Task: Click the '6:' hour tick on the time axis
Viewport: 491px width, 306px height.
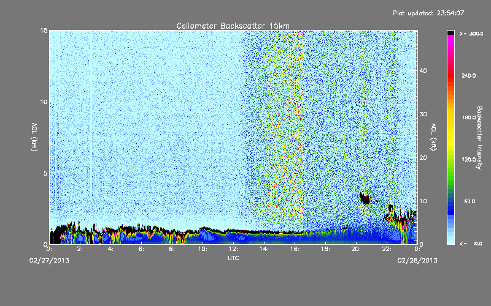Action: coord(141,249)
